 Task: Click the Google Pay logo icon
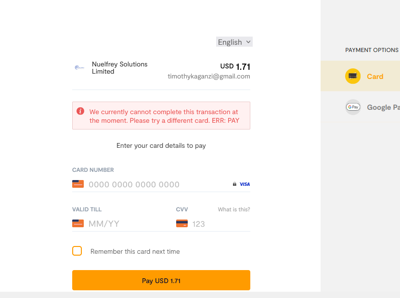[353, 107]
